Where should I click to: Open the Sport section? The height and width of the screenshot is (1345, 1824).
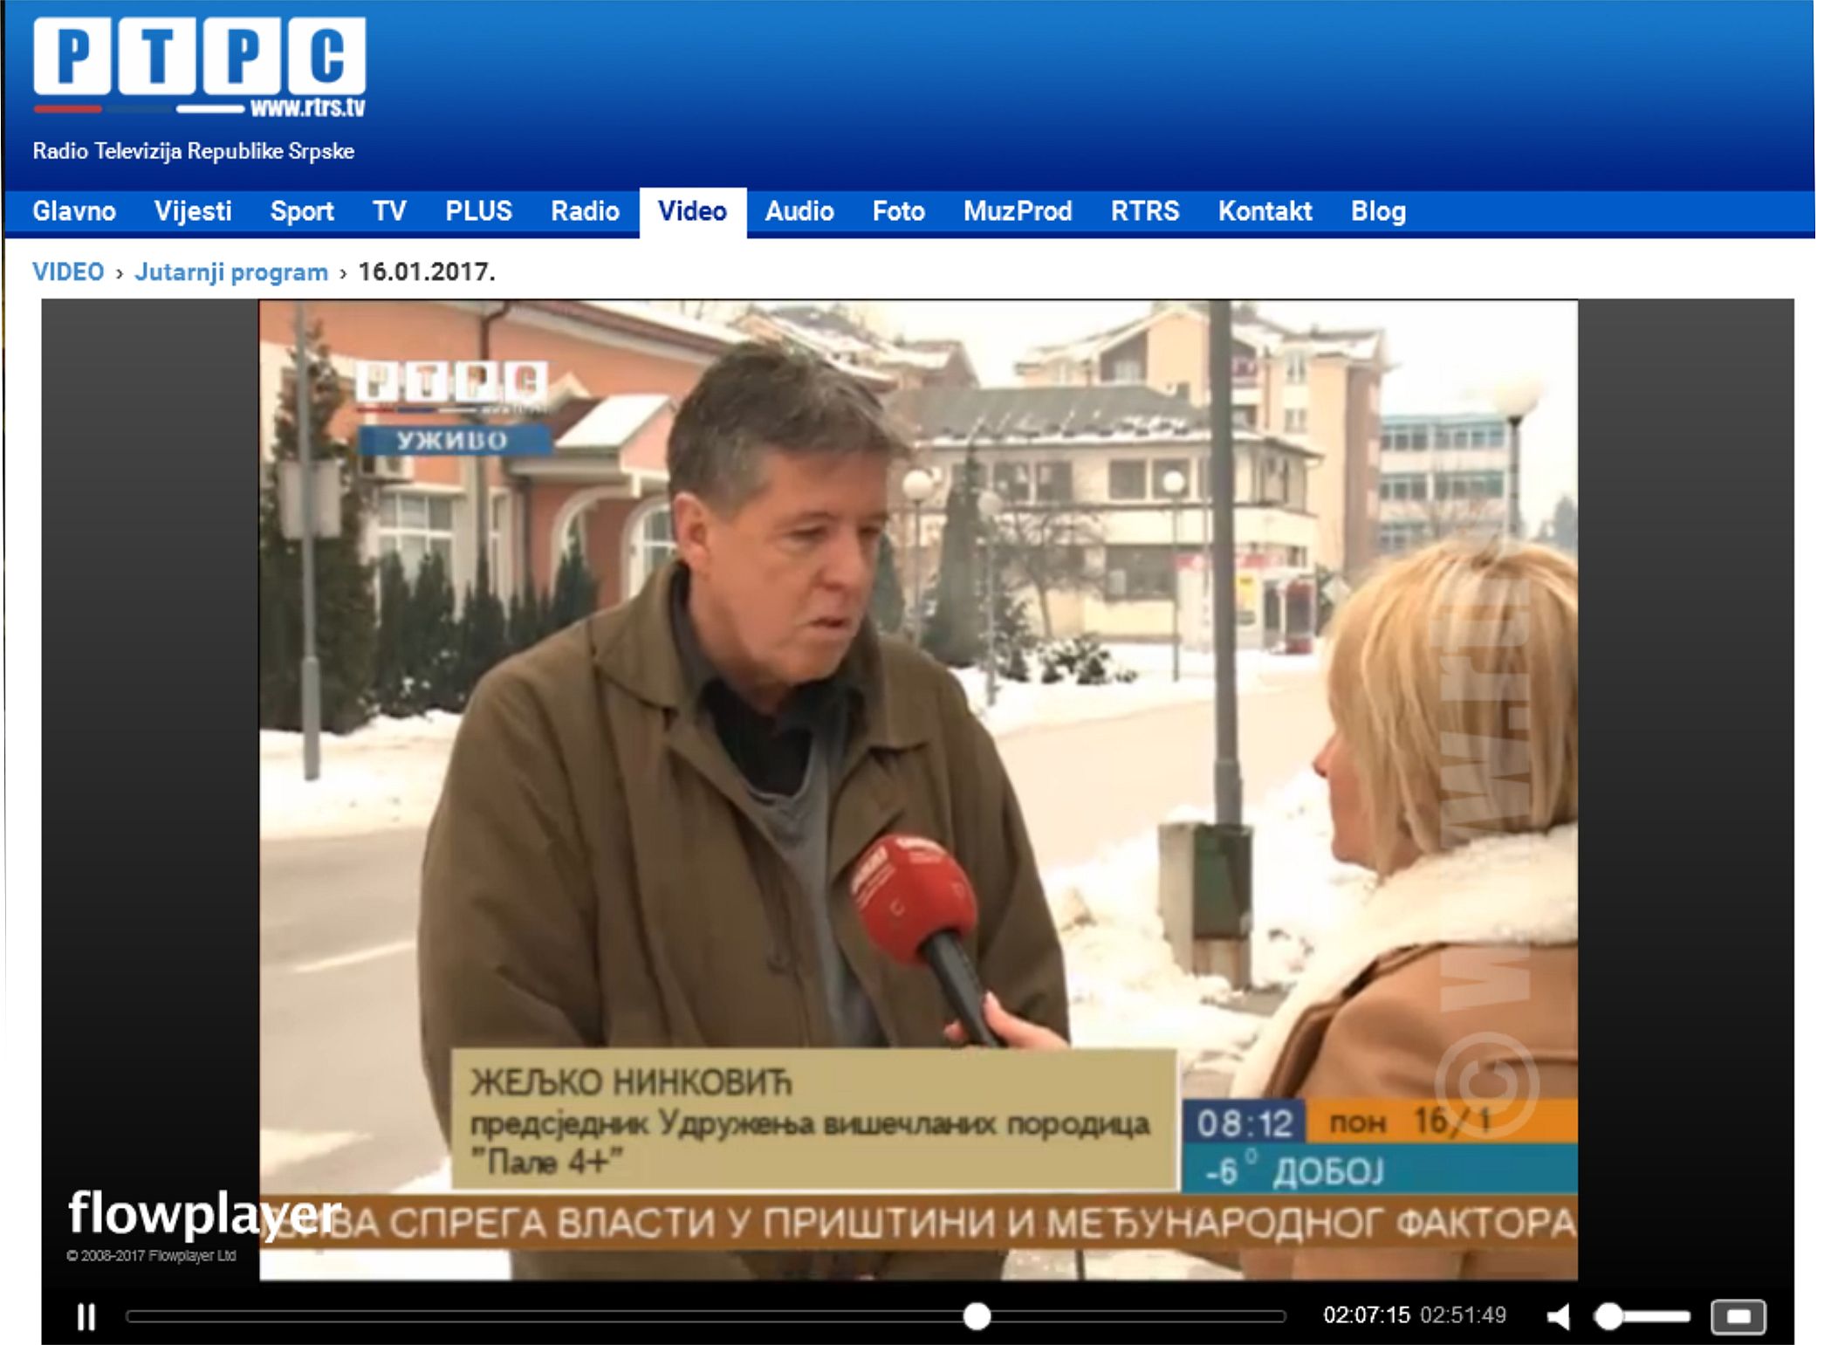[x=302, y=211]
